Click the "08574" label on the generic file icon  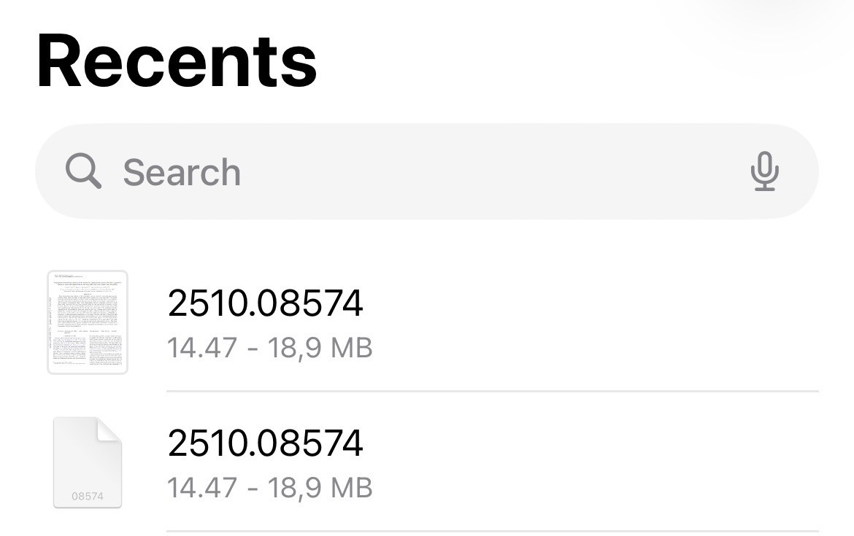coord(88,497)
